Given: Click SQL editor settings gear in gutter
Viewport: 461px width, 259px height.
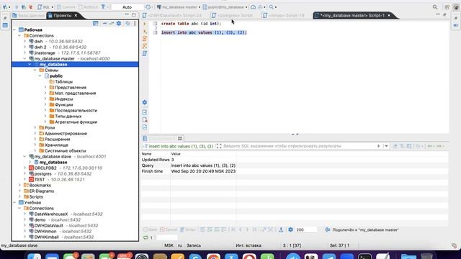Looking at the screenshot, I should point(145,102).
